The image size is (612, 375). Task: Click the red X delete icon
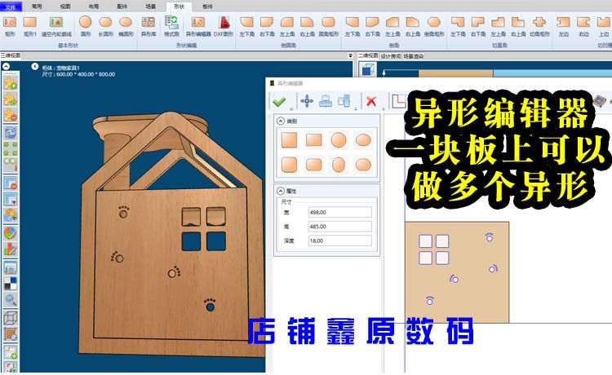(x=371, y=101)
